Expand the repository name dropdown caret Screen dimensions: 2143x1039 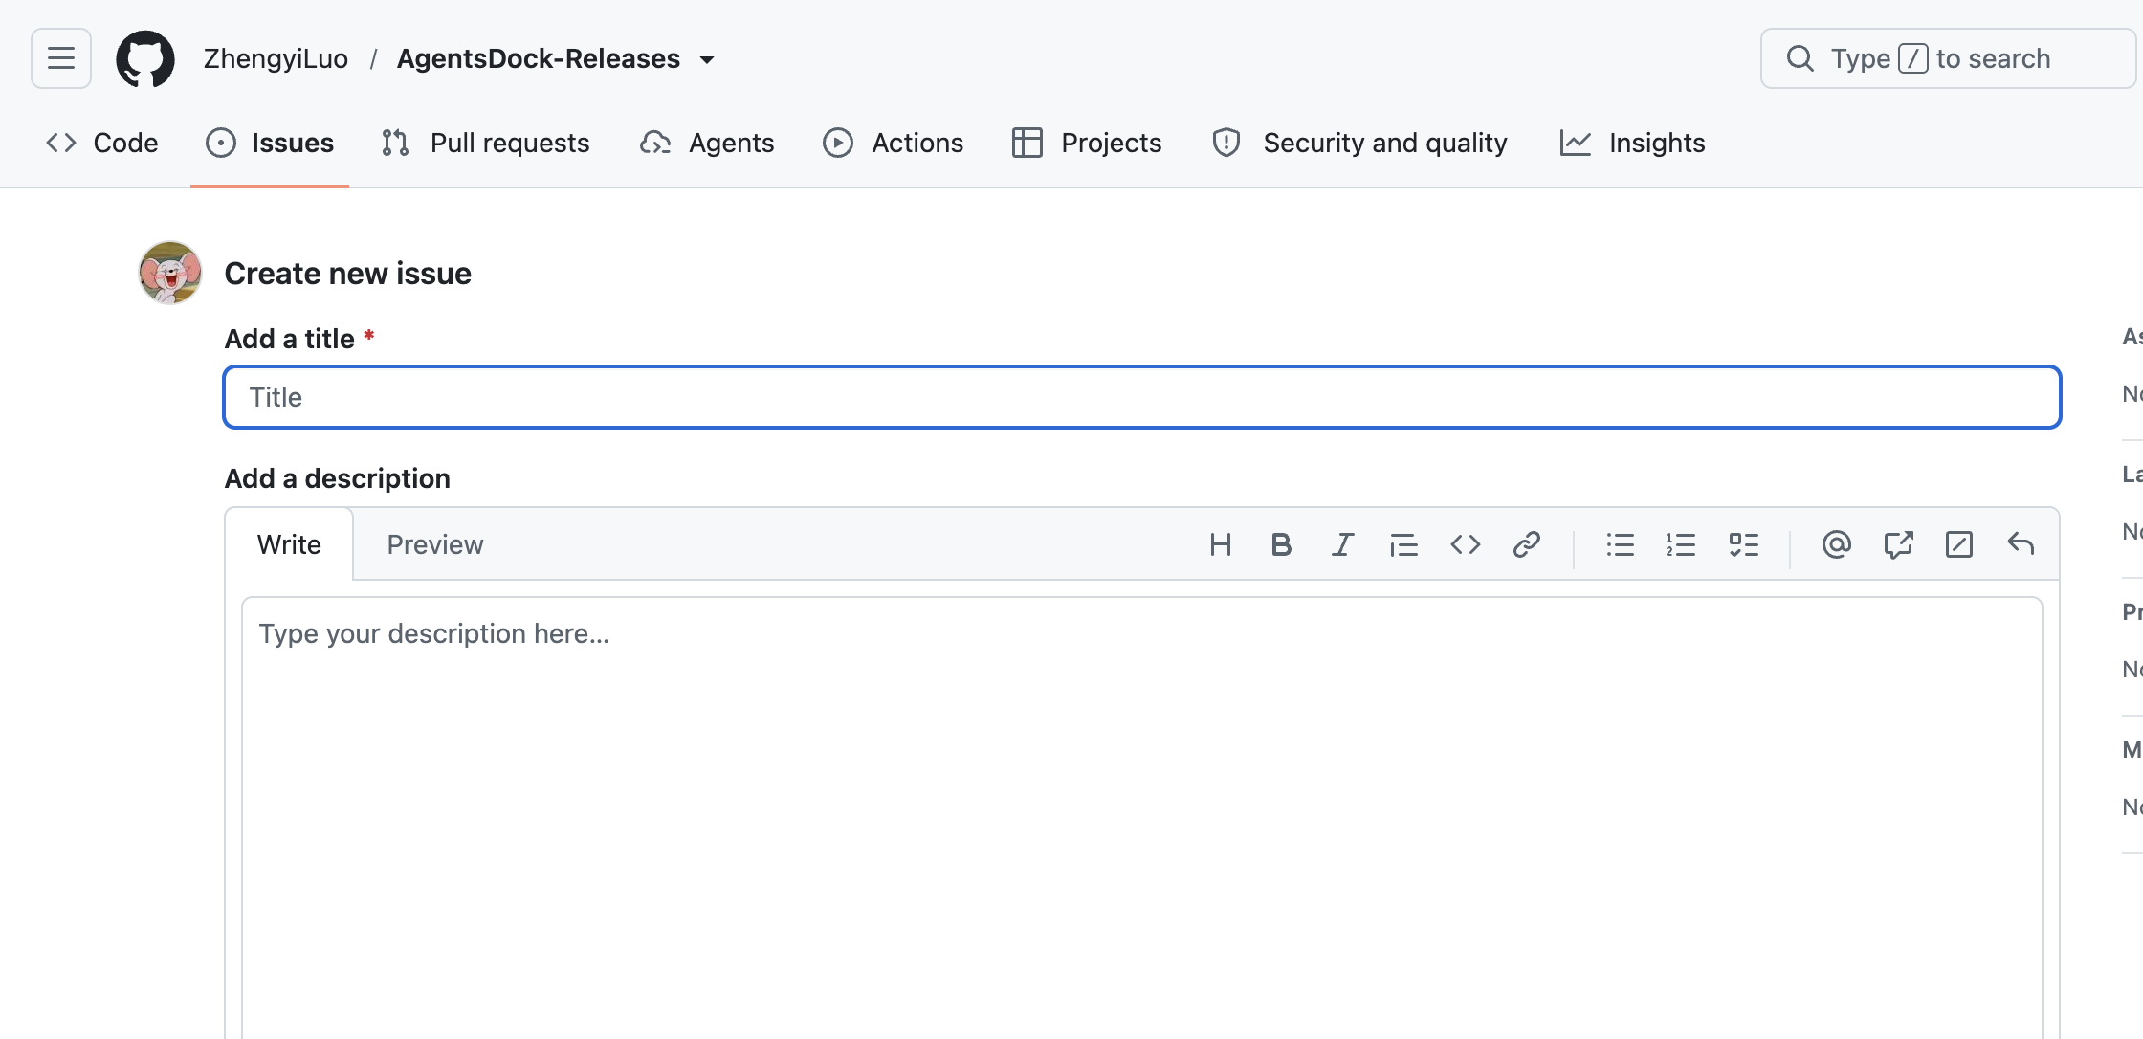click(707, 59)
